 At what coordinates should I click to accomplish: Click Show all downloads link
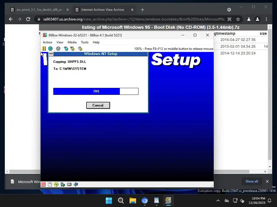coord(252,181)
